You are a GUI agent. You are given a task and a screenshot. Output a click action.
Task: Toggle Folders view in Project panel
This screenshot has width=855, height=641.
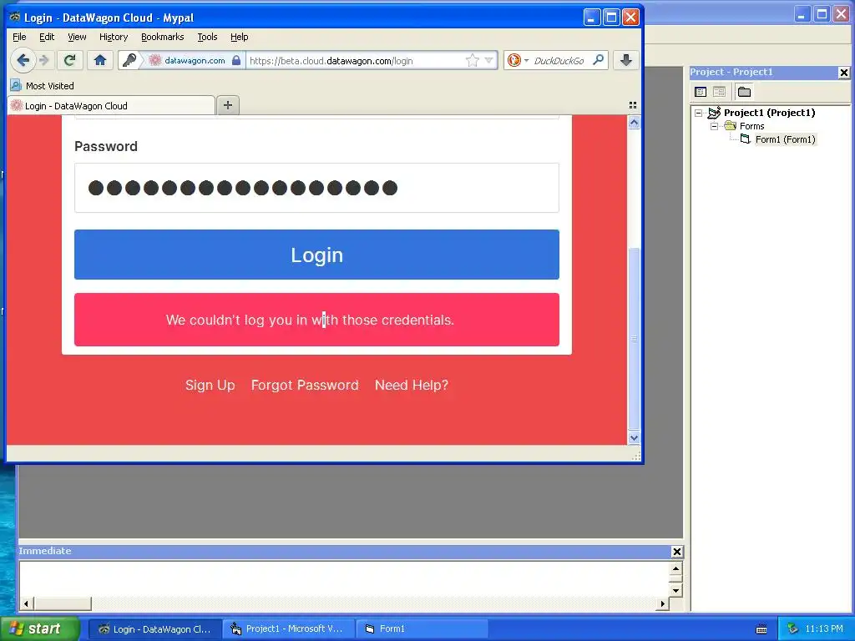744,92
